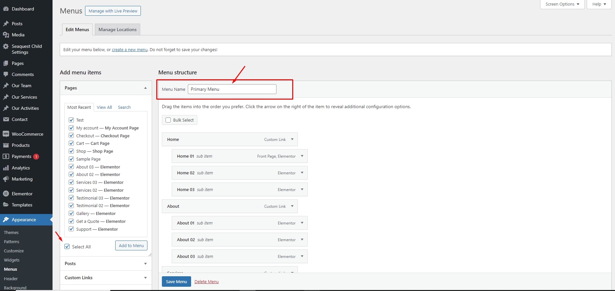Open Customize in the Appearance submenu
Viewport: 615px width, 291px height.
[14, 251]
